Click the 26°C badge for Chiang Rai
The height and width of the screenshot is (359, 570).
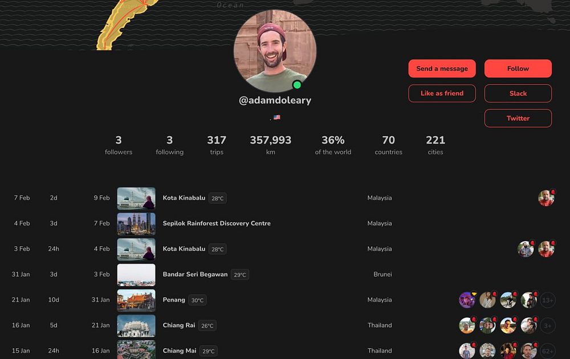click(207, 325)
